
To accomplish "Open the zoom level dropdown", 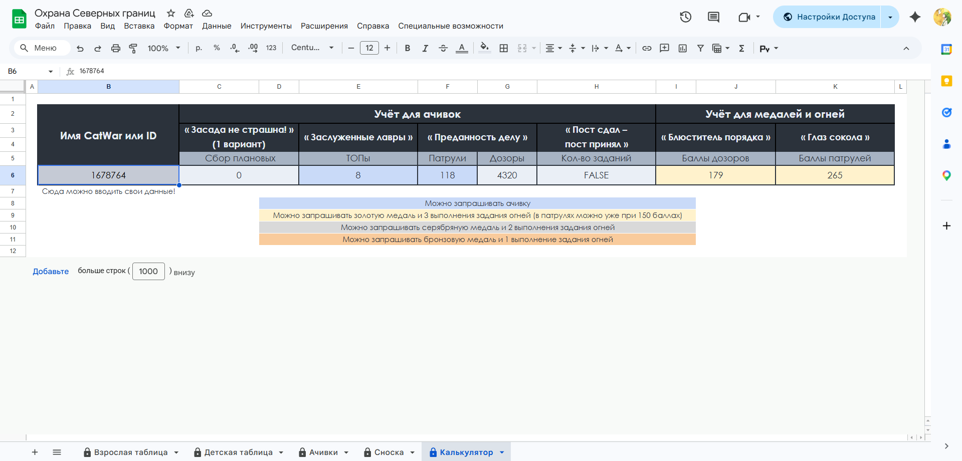I will (163, 48).
